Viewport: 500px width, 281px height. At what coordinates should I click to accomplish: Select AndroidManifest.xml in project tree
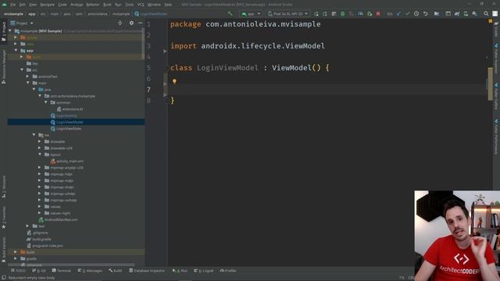click(58, 219)
